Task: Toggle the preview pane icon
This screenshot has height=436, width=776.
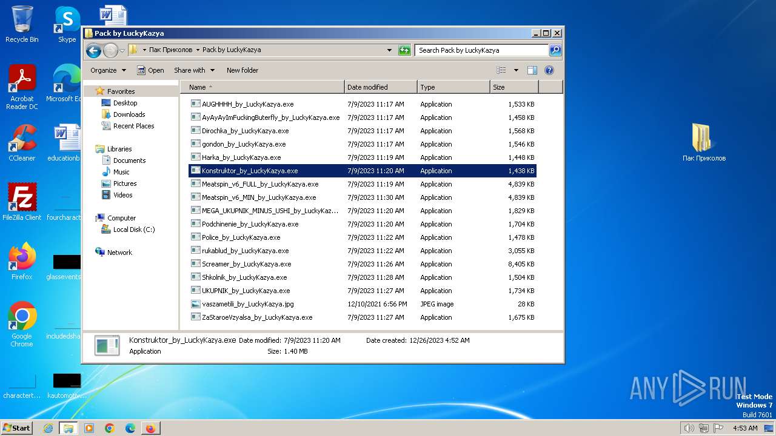Action: 532,70
